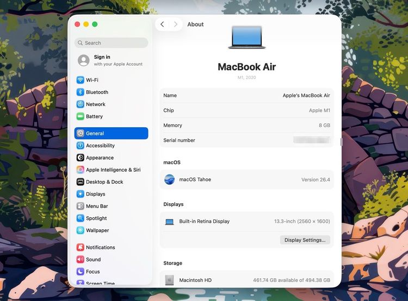This screenshot has width=408, height=301.
Task: Click the 8 GB memory value
Action: [324, 126]
